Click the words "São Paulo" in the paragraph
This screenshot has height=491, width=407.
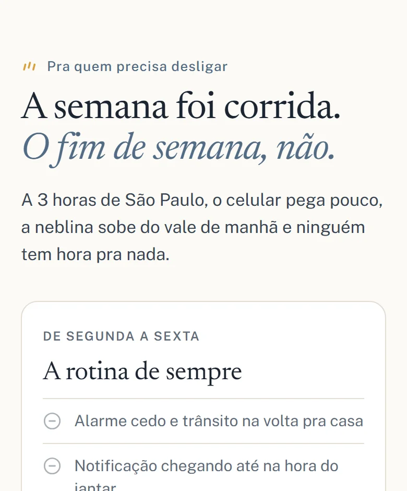click(166, 200)
